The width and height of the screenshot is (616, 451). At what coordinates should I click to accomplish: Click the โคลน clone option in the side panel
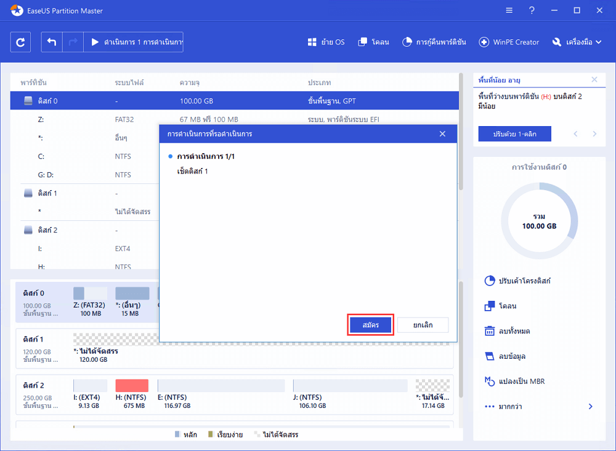click(500, 306)
